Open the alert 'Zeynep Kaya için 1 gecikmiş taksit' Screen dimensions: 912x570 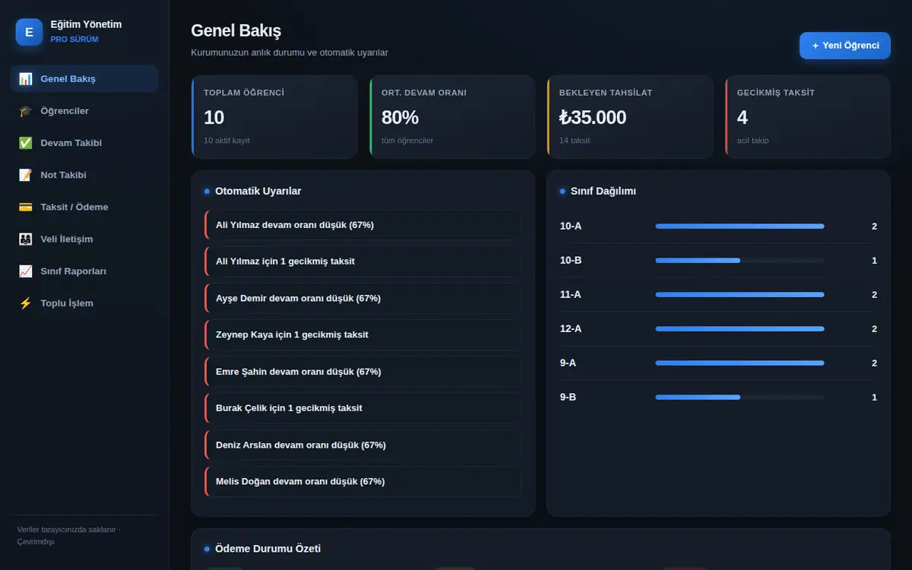[x=363, y=334]
